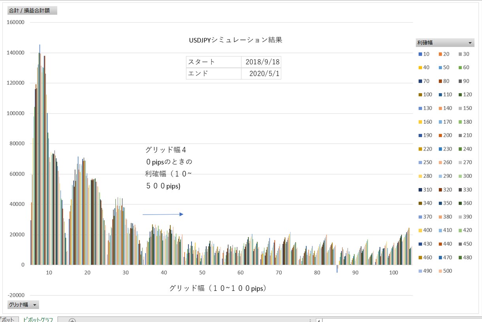482x322 pixels.
Task: Select legend entry 370
Action: click(426, 217)
